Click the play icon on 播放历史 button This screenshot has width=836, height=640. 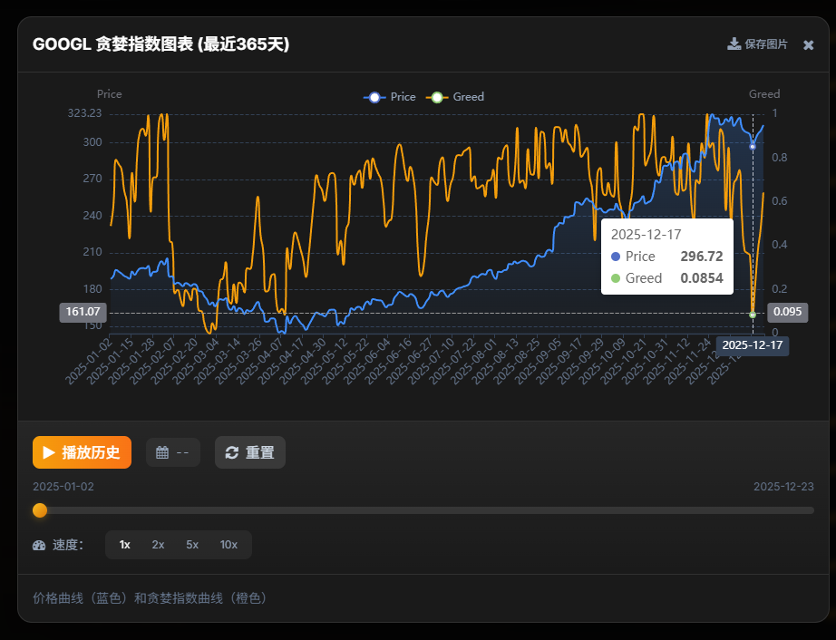(x=50, y=452)
